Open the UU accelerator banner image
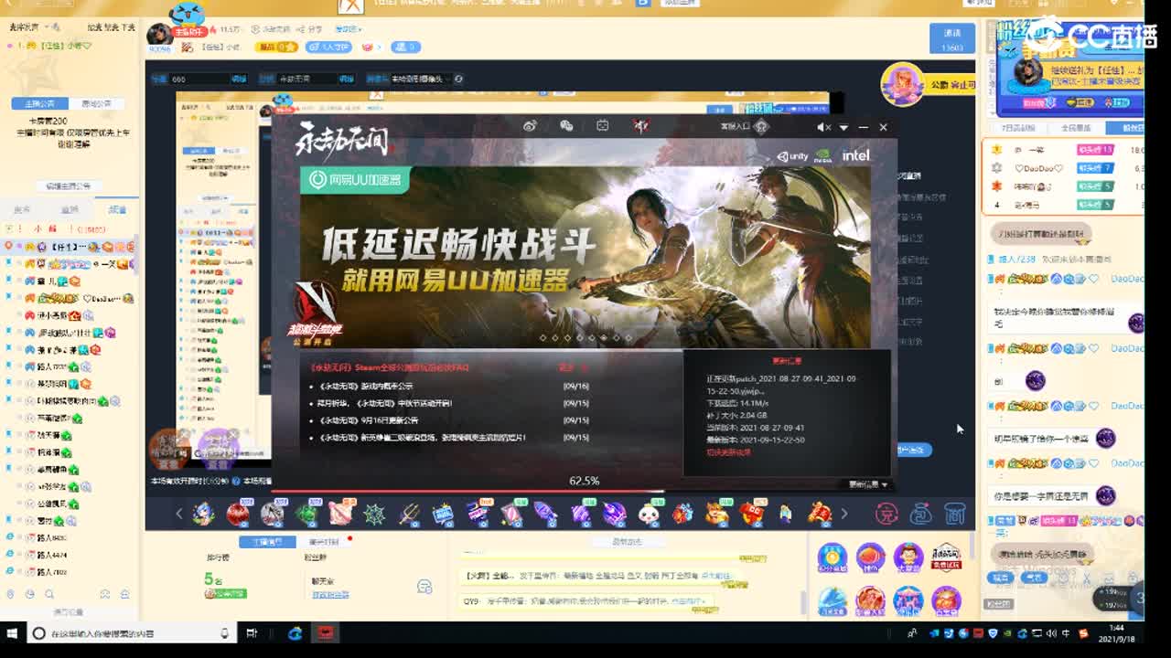1171x658 pixels. tap(585, 256)
